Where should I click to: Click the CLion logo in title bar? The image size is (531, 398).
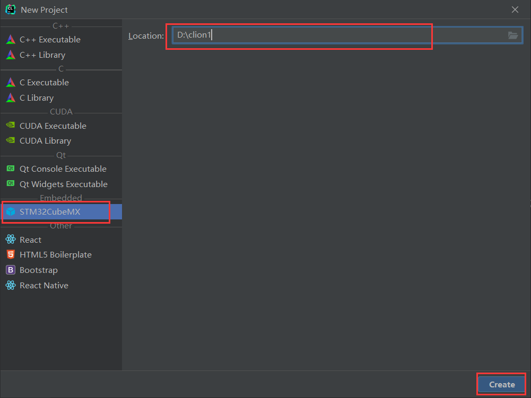11,10
